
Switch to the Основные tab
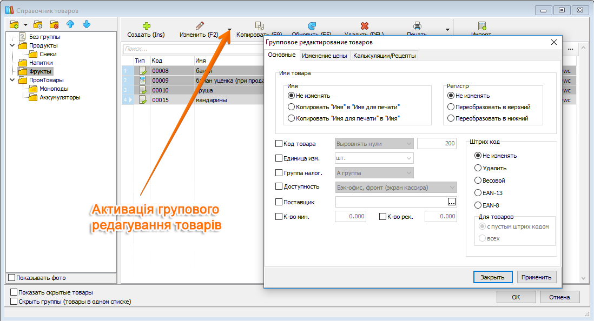click(281, 55)
